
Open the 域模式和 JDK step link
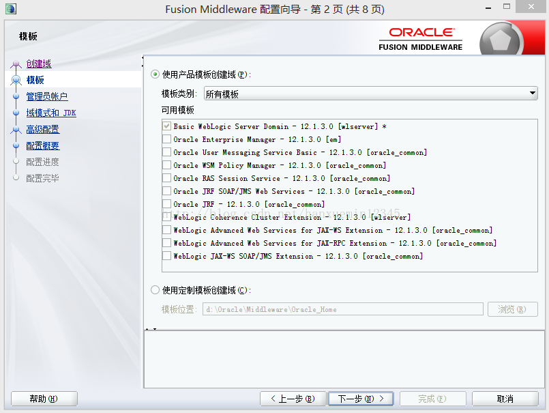click(51, 113)
